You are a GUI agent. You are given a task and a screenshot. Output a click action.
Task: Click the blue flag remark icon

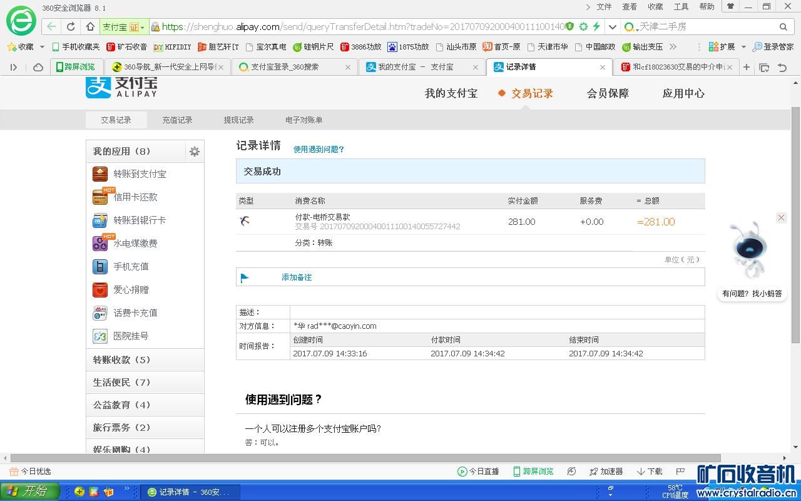pyautogui.click(x=245, y=277)
